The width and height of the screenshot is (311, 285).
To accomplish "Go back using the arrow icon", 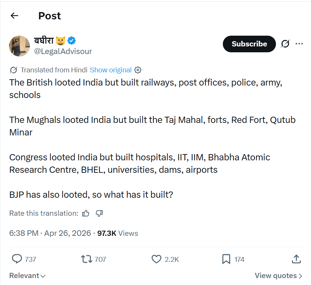I will 14,16.
